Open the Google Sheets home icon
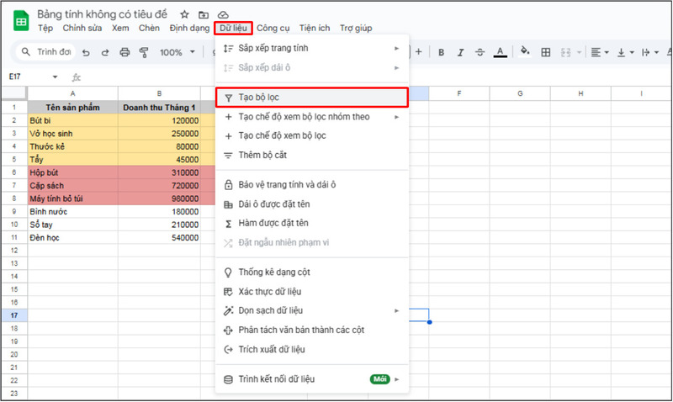This screenshot has width=673, height=402. point(20,21)
